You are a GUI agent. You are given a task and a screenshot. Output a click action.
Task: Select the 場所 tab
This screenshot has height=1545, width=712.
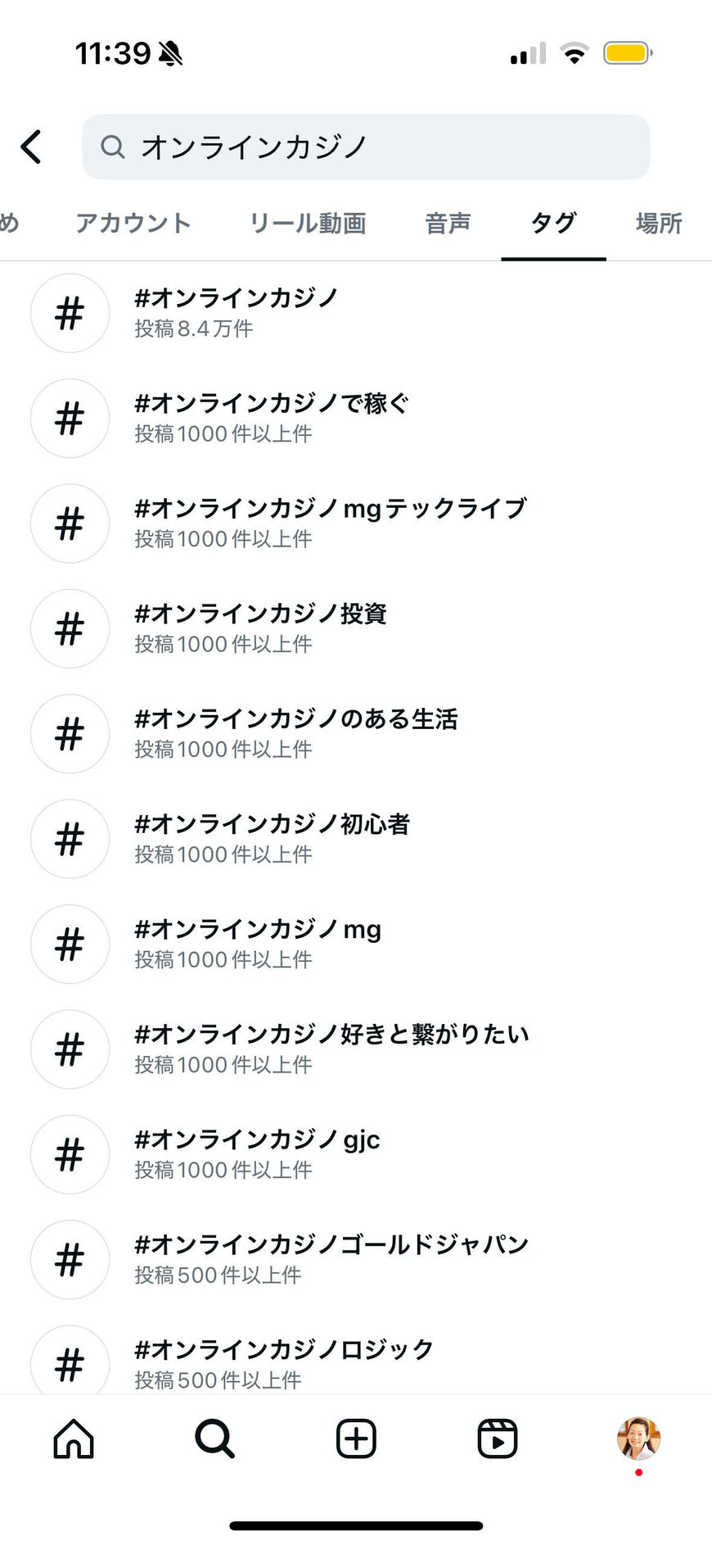657,223
